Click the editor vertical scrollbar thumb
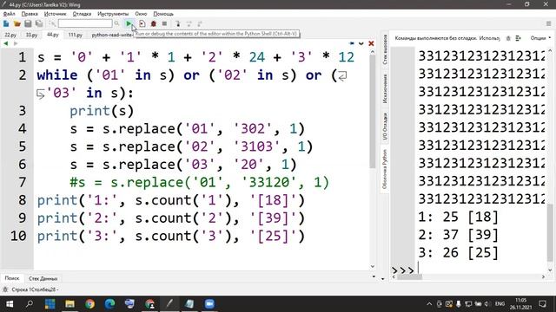This screenshot has height=312, width=556. [372, 112]
